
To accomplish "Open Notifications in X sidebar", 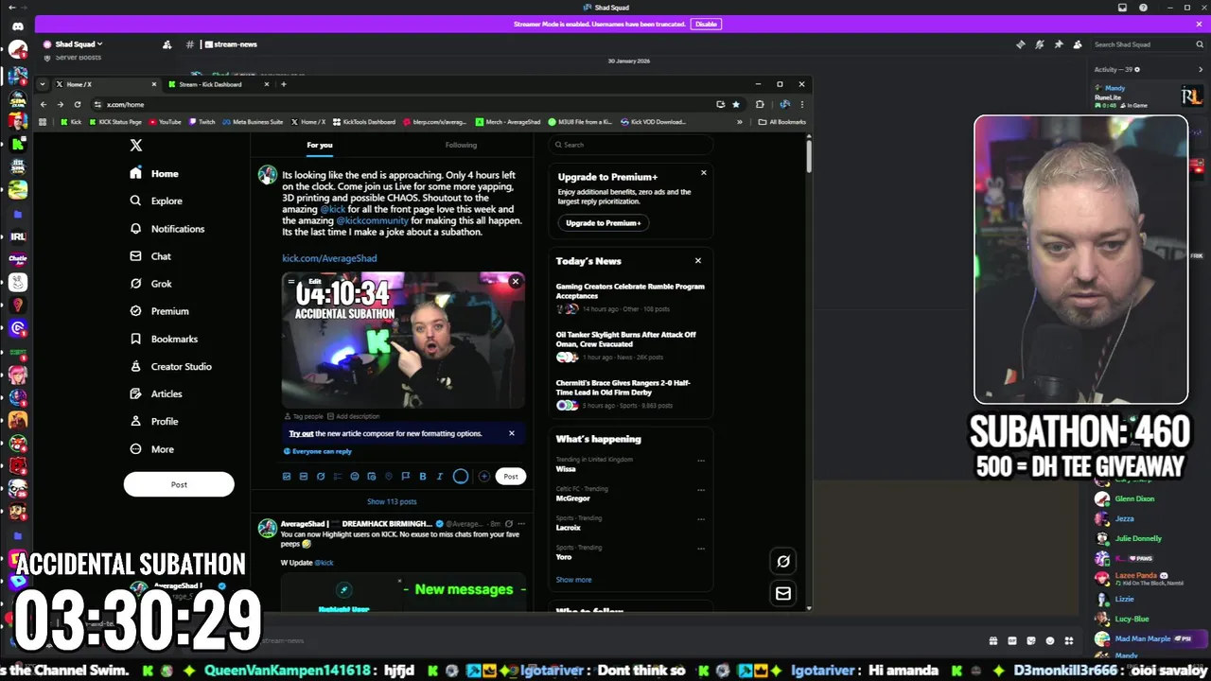I will point(167,229).
